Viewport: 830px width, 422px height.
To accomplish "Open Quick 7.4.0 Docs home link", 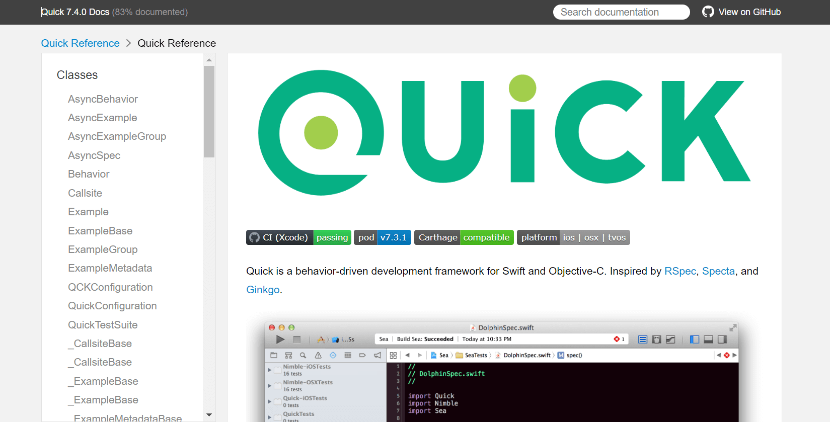I will coord(76,12).
